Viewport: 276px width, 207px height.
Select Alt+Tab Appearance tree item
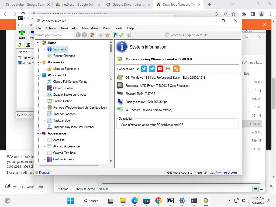tap(66, 146)
